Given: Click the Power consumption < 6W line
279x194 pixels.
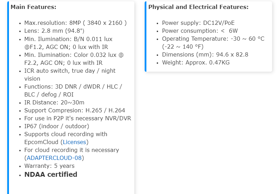Looking at the screenshot, I should pyautogui.click(x=200, y=31).
